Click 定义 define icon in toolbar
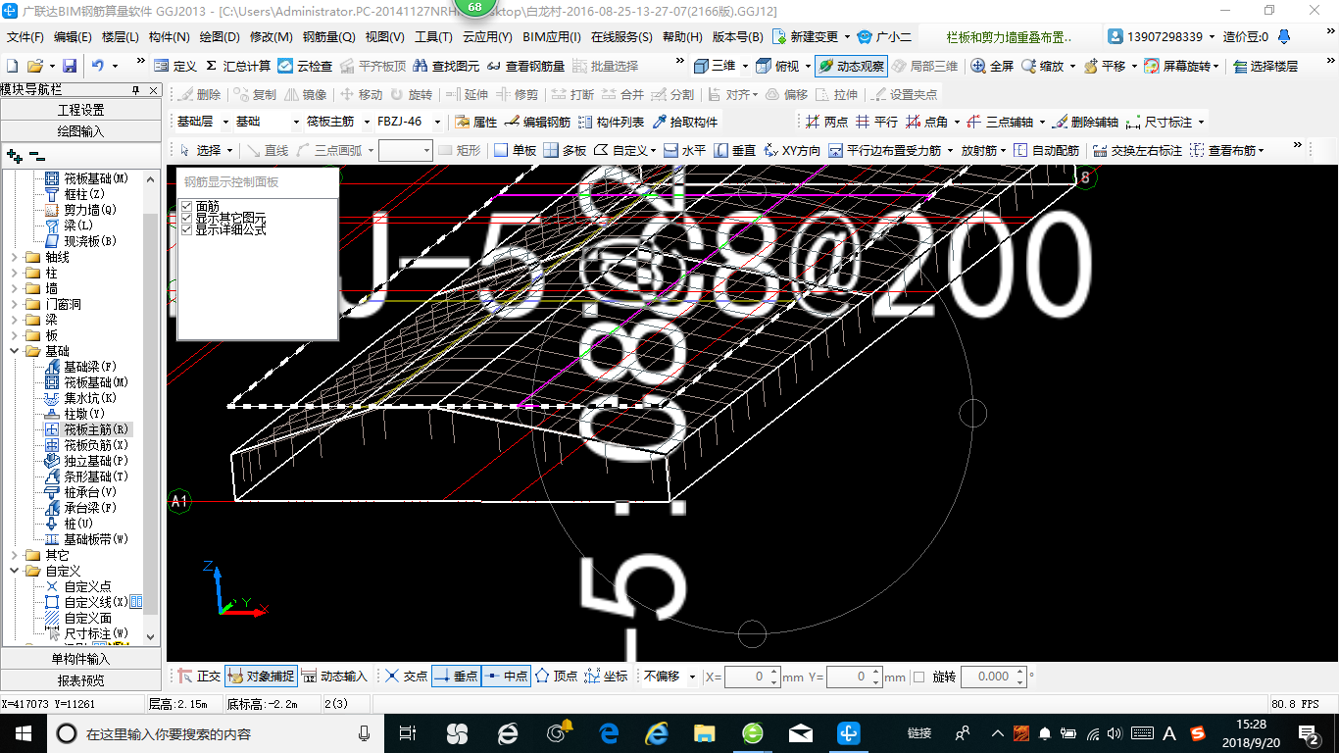Viewport: 1339px width, 753px height. [x=175, y=66]
